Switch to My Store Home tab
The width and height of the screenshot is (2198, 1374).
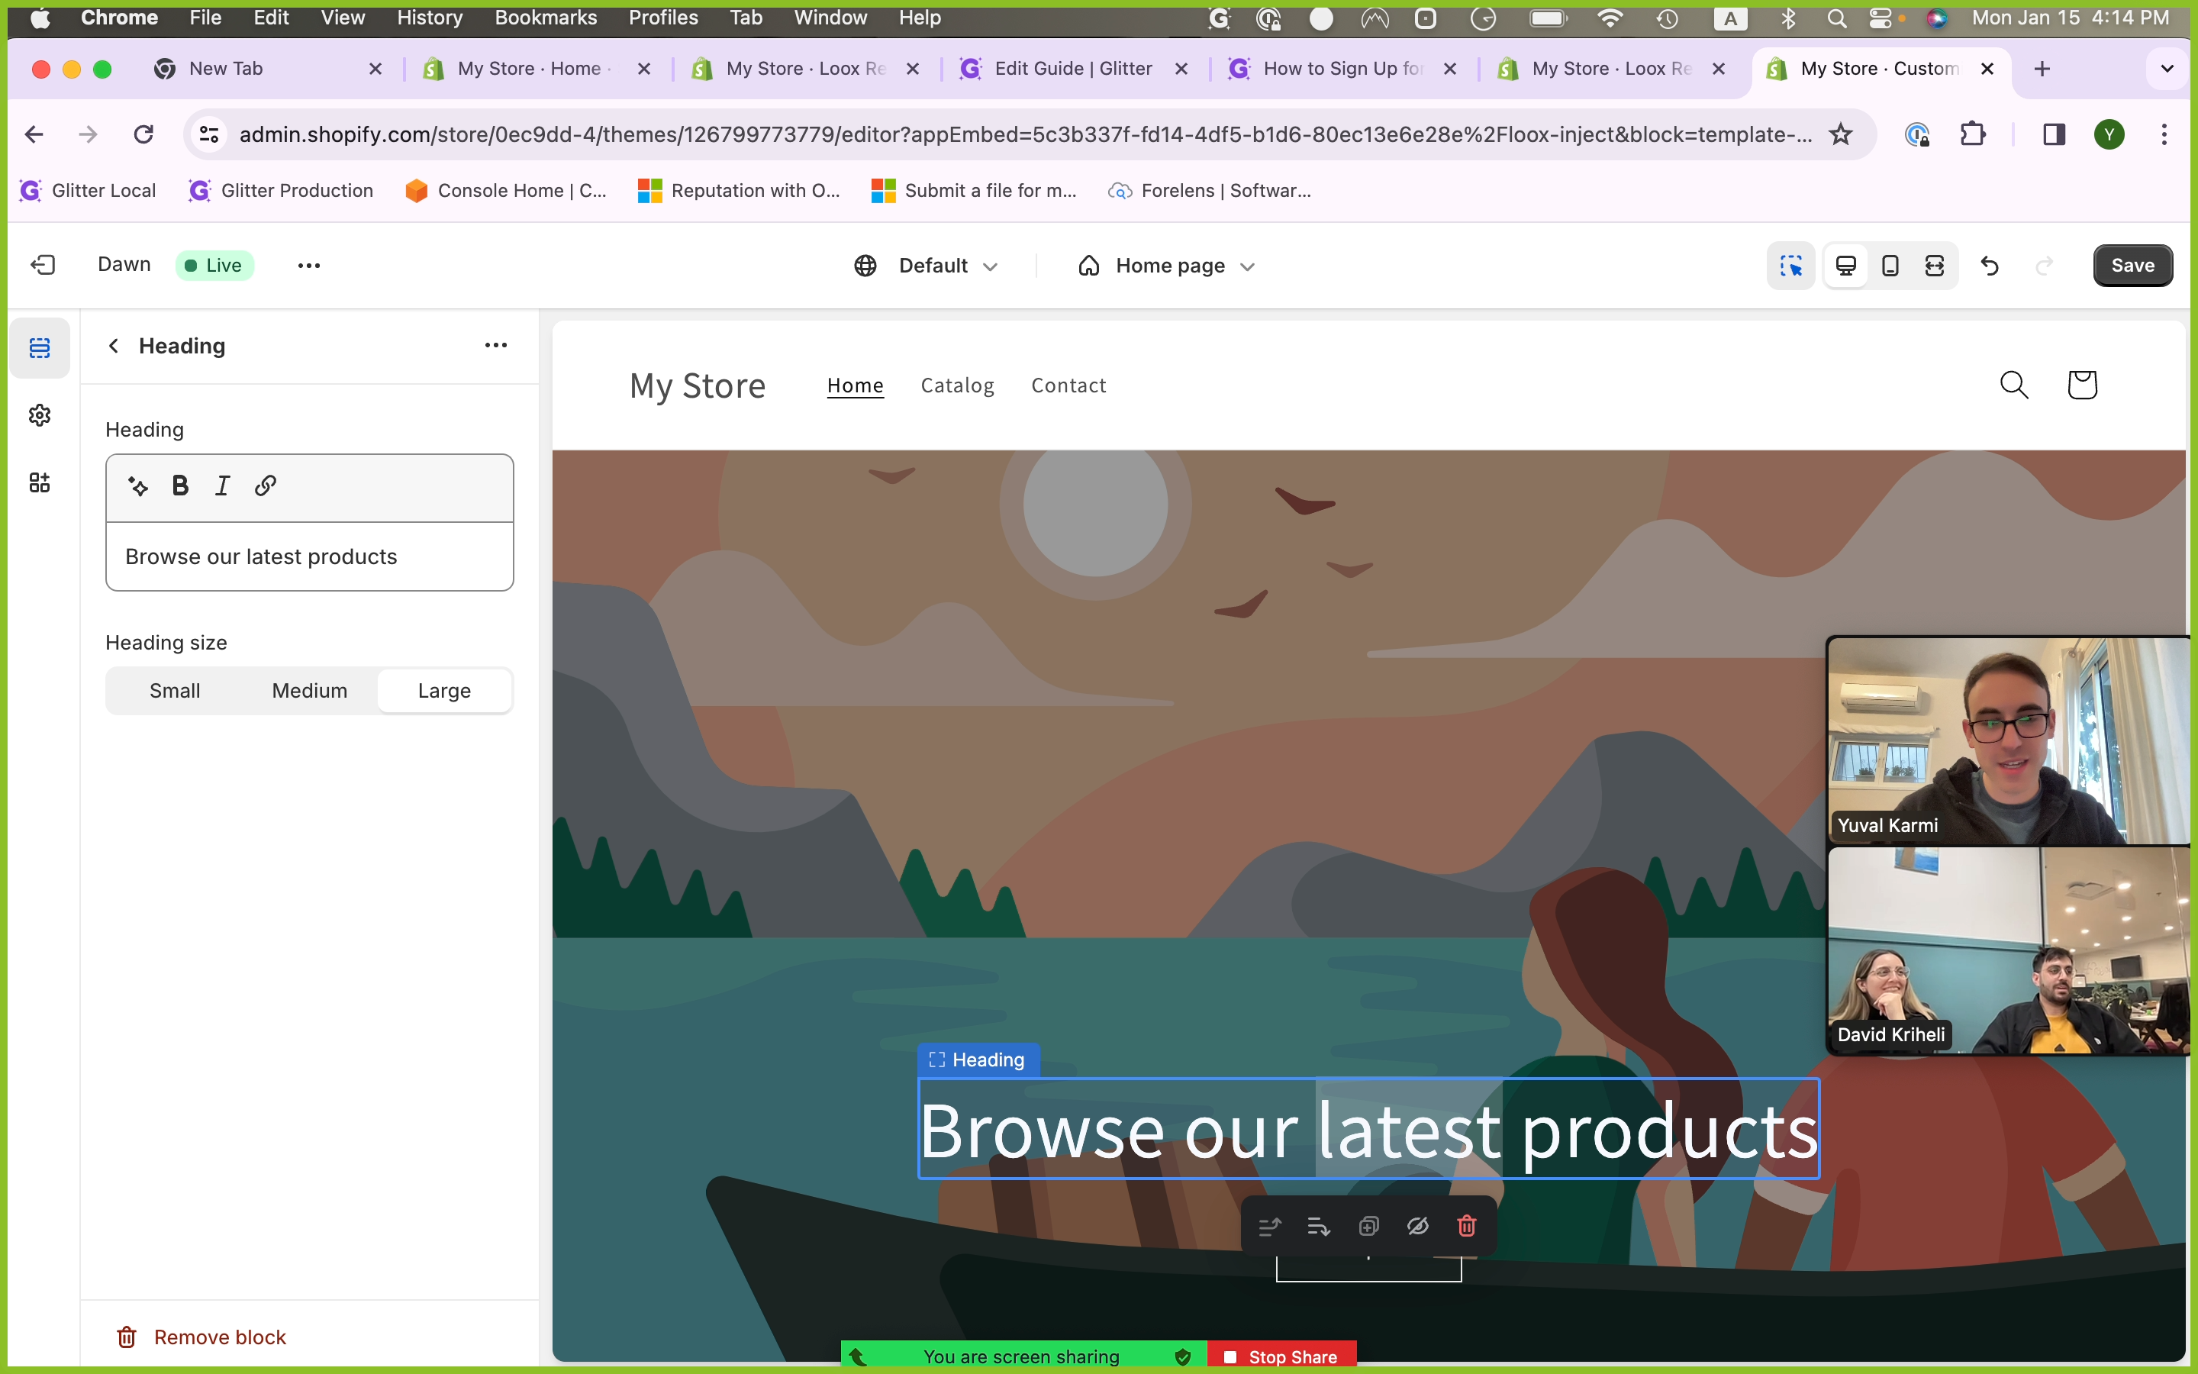click(x=536, y=69)
